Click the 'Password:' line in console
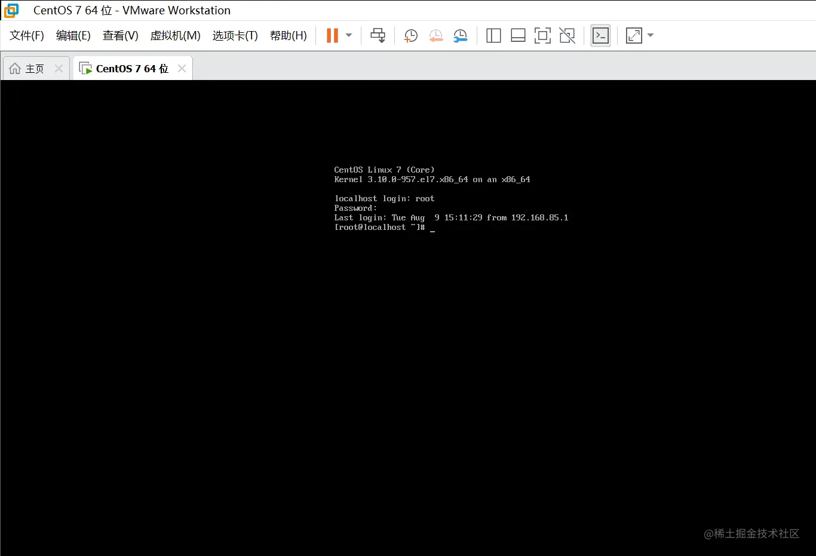816x556 pixels. [x=355, y=208]
